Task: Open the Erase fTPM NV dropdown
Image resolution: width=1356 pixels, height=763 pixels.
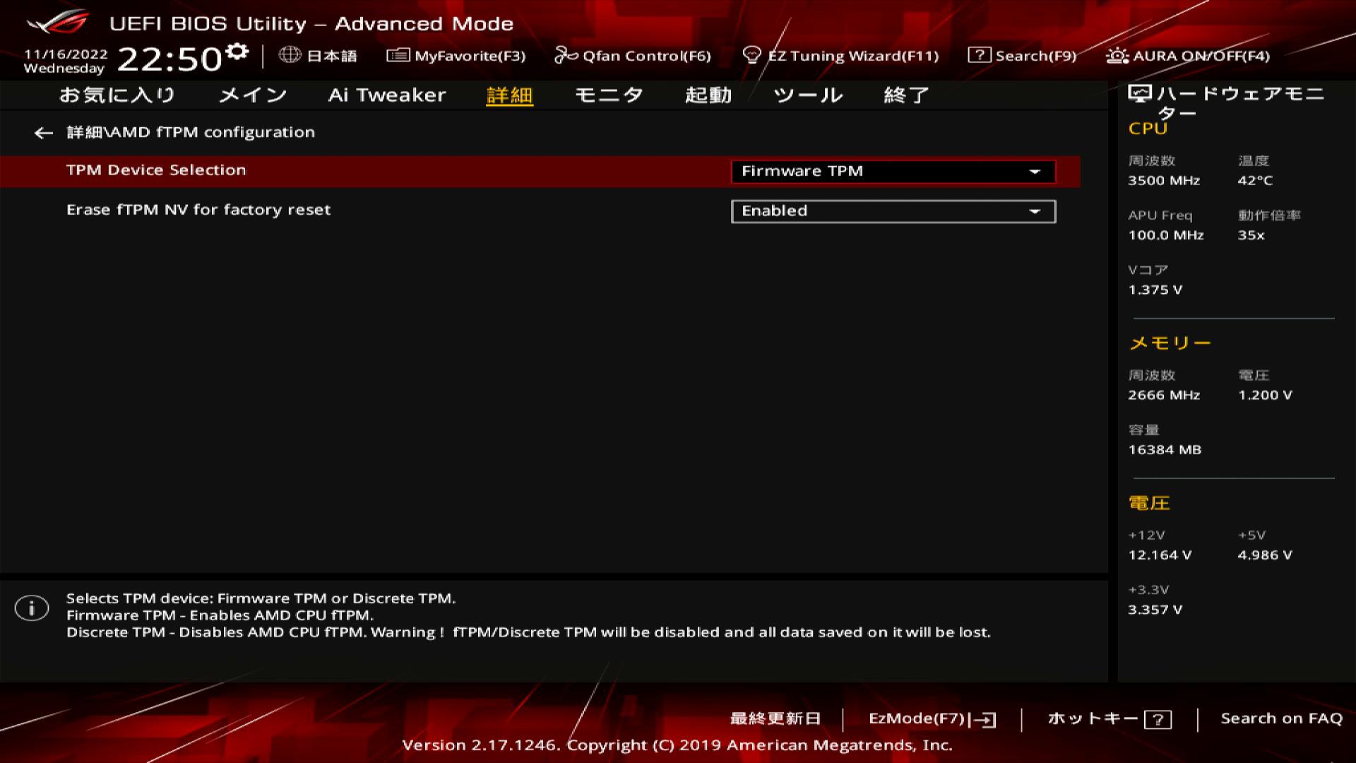Action: [x=893, y=211]
